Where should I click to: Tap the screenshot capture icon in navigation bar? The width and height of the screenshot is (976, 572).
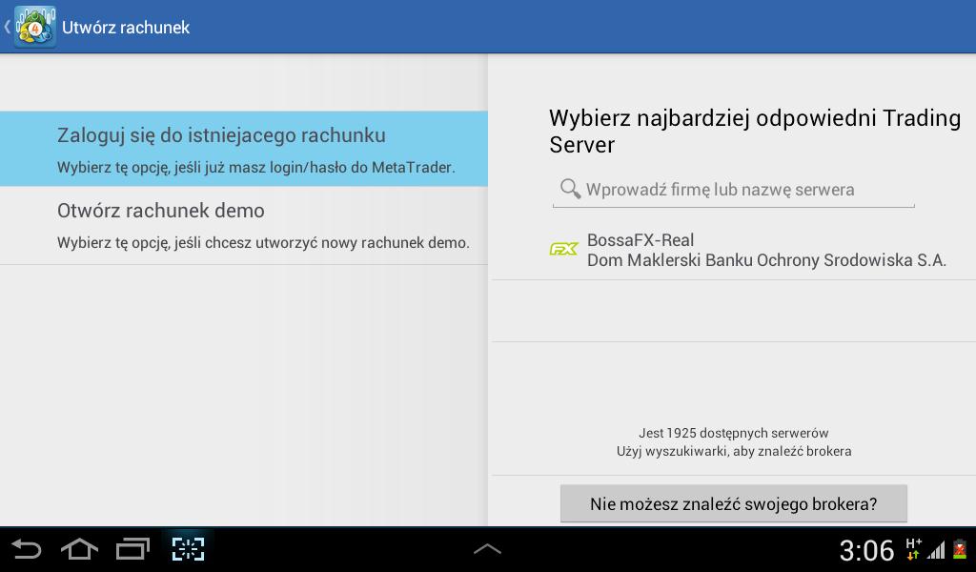click(188, 549)
